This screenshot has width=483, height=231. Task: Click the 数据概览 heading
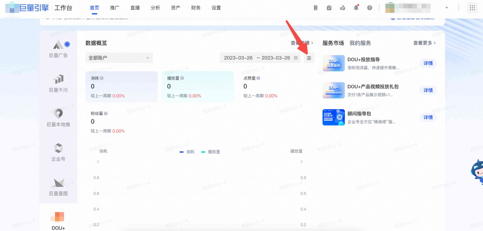tap(96, 43)
